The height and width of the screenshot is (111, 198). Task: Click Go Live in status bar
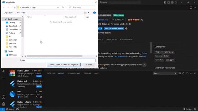point(187,109)
